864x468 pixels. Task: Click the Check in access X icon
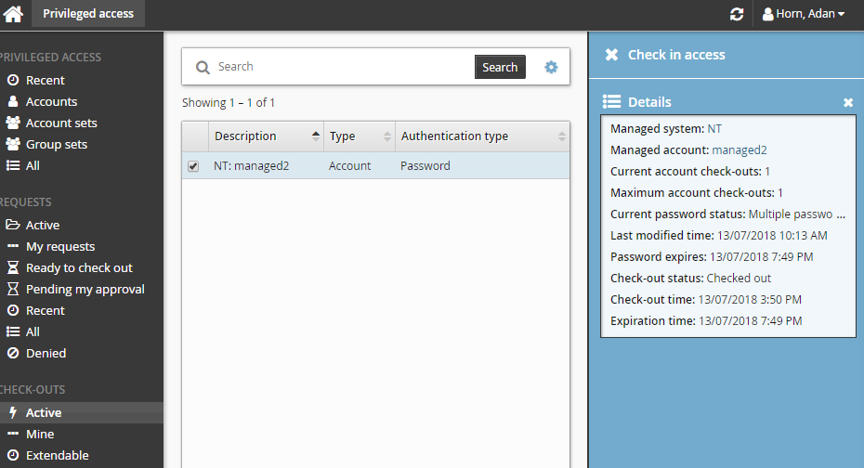point(611,55)
